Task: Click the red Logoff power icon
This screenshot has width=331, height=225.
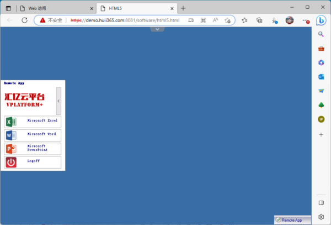Action: click(x=11, y=162)
